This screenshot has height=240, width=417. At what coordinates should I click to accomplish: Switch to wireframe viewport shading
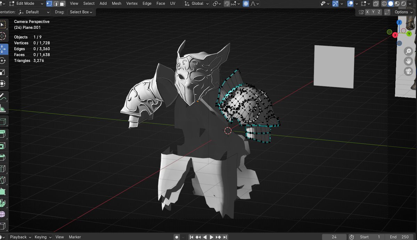coord(384,3)
